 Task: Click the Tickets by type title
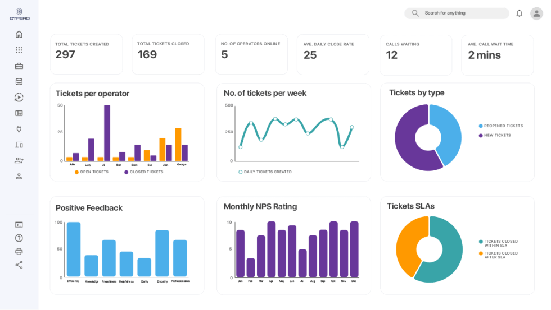pyautogui.click(x=417, y=92)
